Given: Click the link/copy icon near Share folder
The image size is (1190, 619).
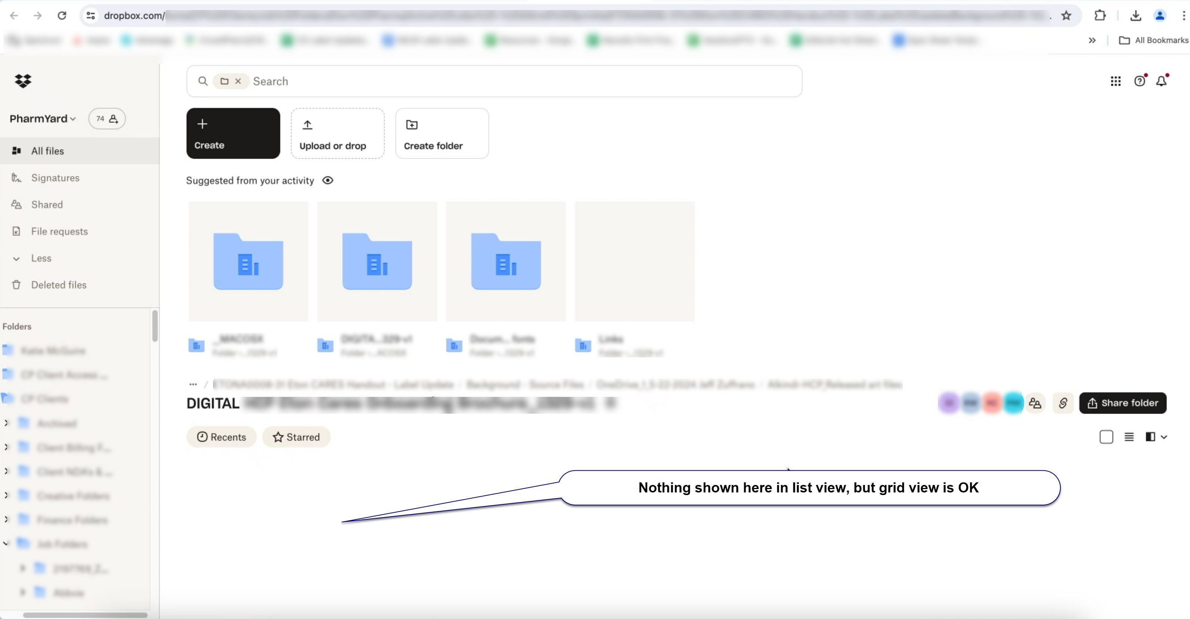Looking at the screenshot, I should pos(1063,403).
